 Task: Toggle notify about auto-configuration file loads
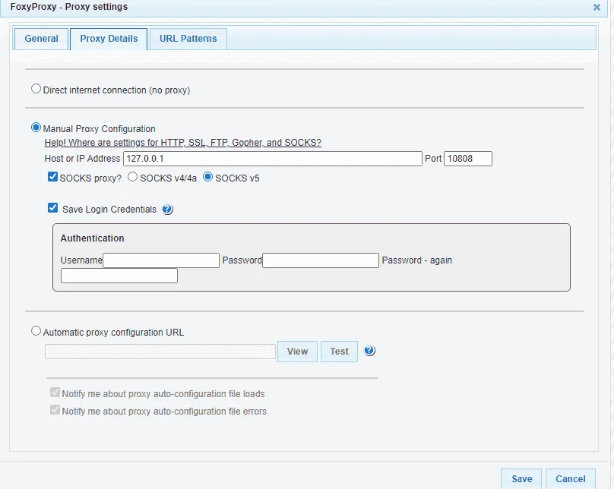(x=55, y=393)
